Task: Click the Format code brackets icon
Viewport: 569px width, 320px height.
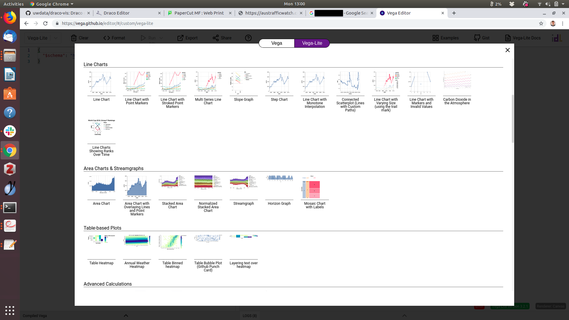Action: coord(107,38)
